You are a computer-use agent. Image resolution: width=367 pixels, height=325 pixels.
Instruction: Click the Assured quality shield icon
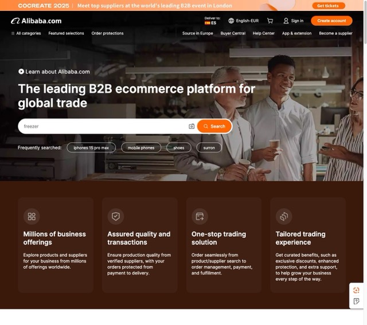coord(116,216)
